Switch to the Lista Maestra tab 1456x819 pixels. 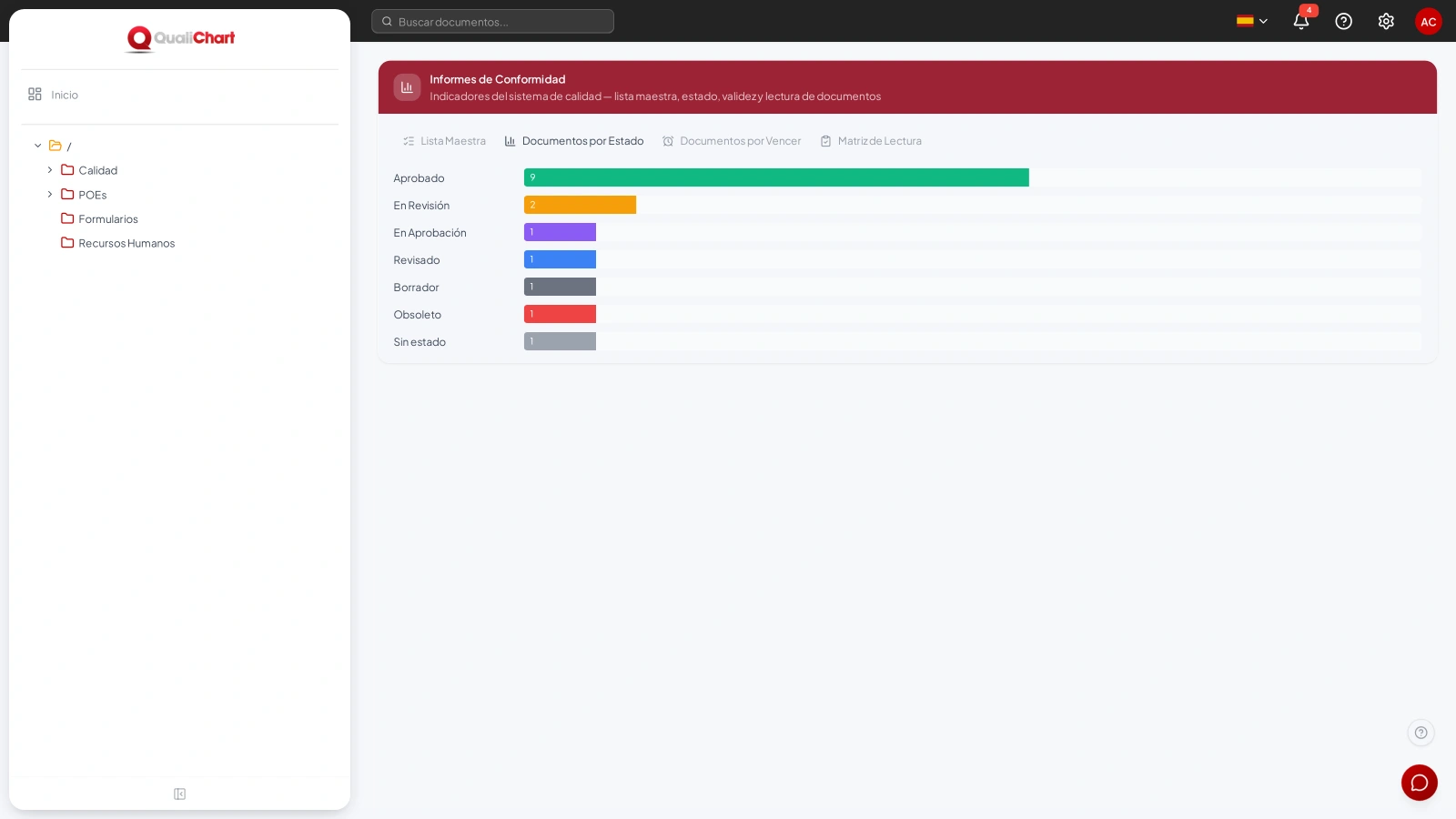coord(444,141)
